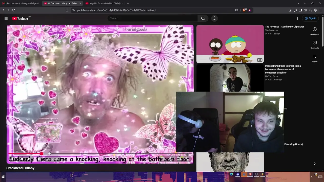Open Imperial Chud video title link
The image size is (324, 182).
pyautogui.click(x=283, y=69)
